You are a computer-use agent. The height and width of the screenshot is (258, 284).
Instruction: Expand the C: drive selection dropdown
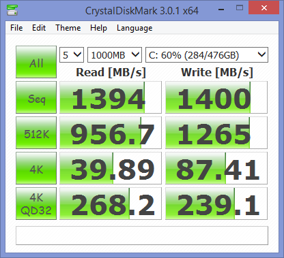pos(207,55)
